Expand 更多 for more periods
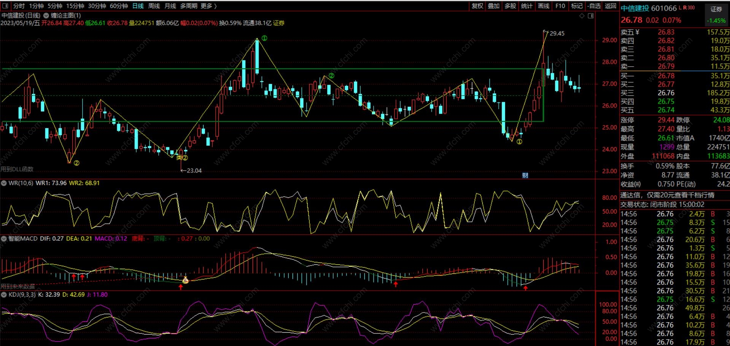Viewport: 730px width, 346px height. [208, 6]
